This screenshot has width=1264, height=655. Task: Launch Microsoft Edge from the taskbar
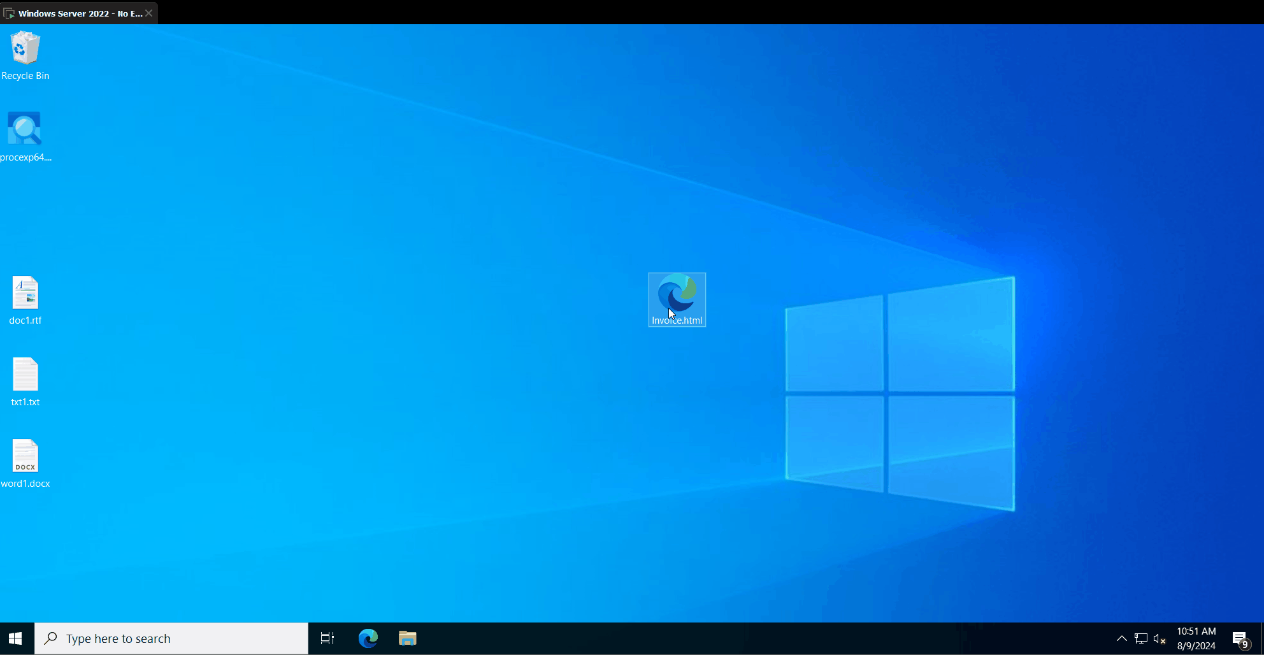pos(368,638)
